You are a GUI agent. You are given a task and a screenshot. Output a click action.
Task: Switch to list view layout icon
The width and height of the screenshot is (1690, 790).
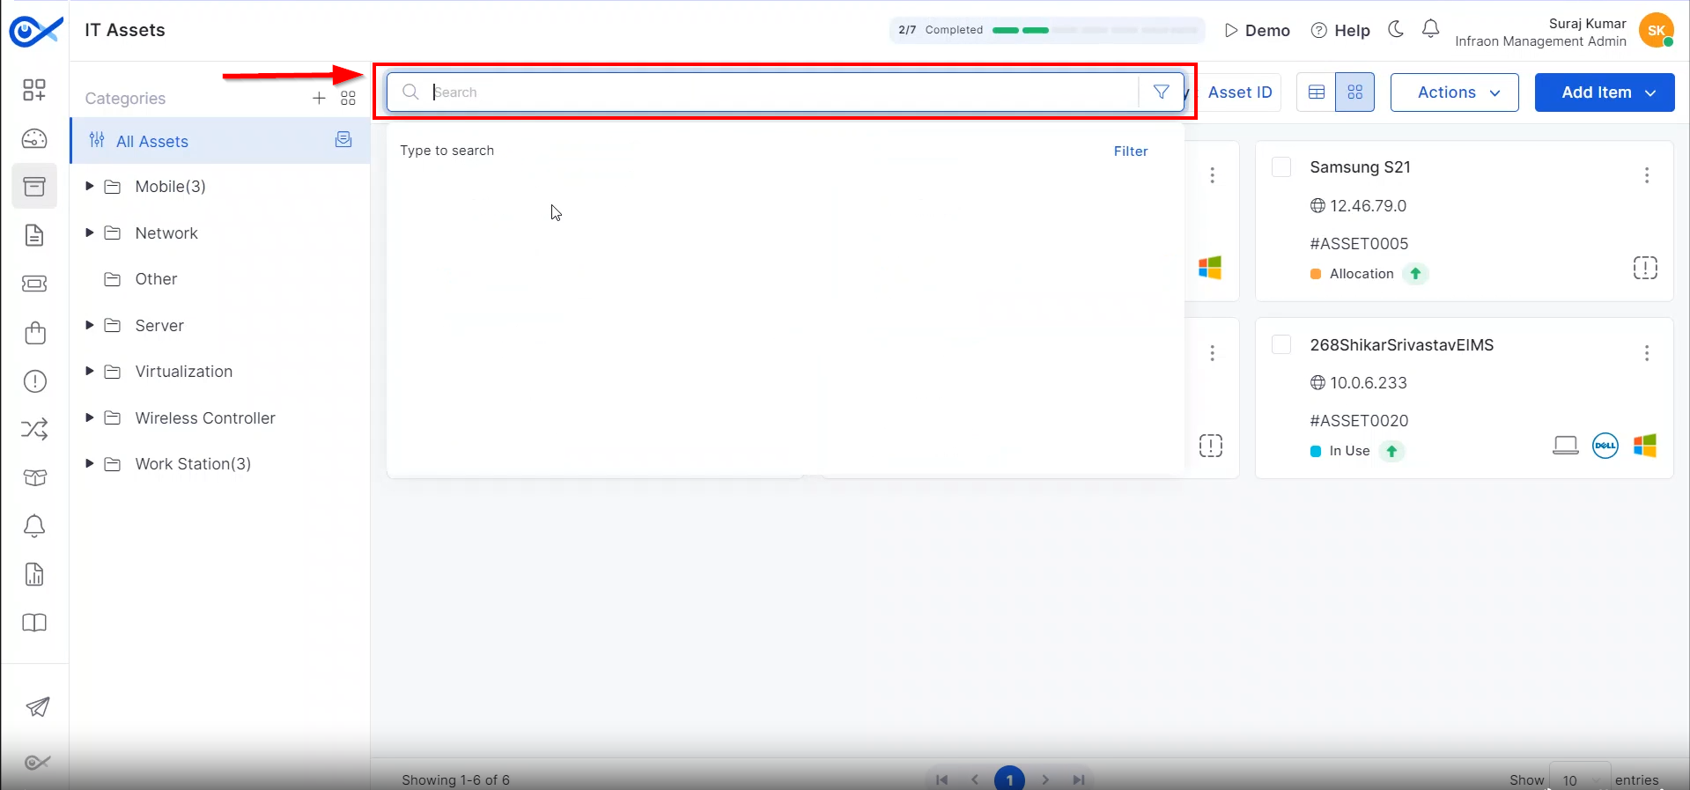click(1317, 92)
